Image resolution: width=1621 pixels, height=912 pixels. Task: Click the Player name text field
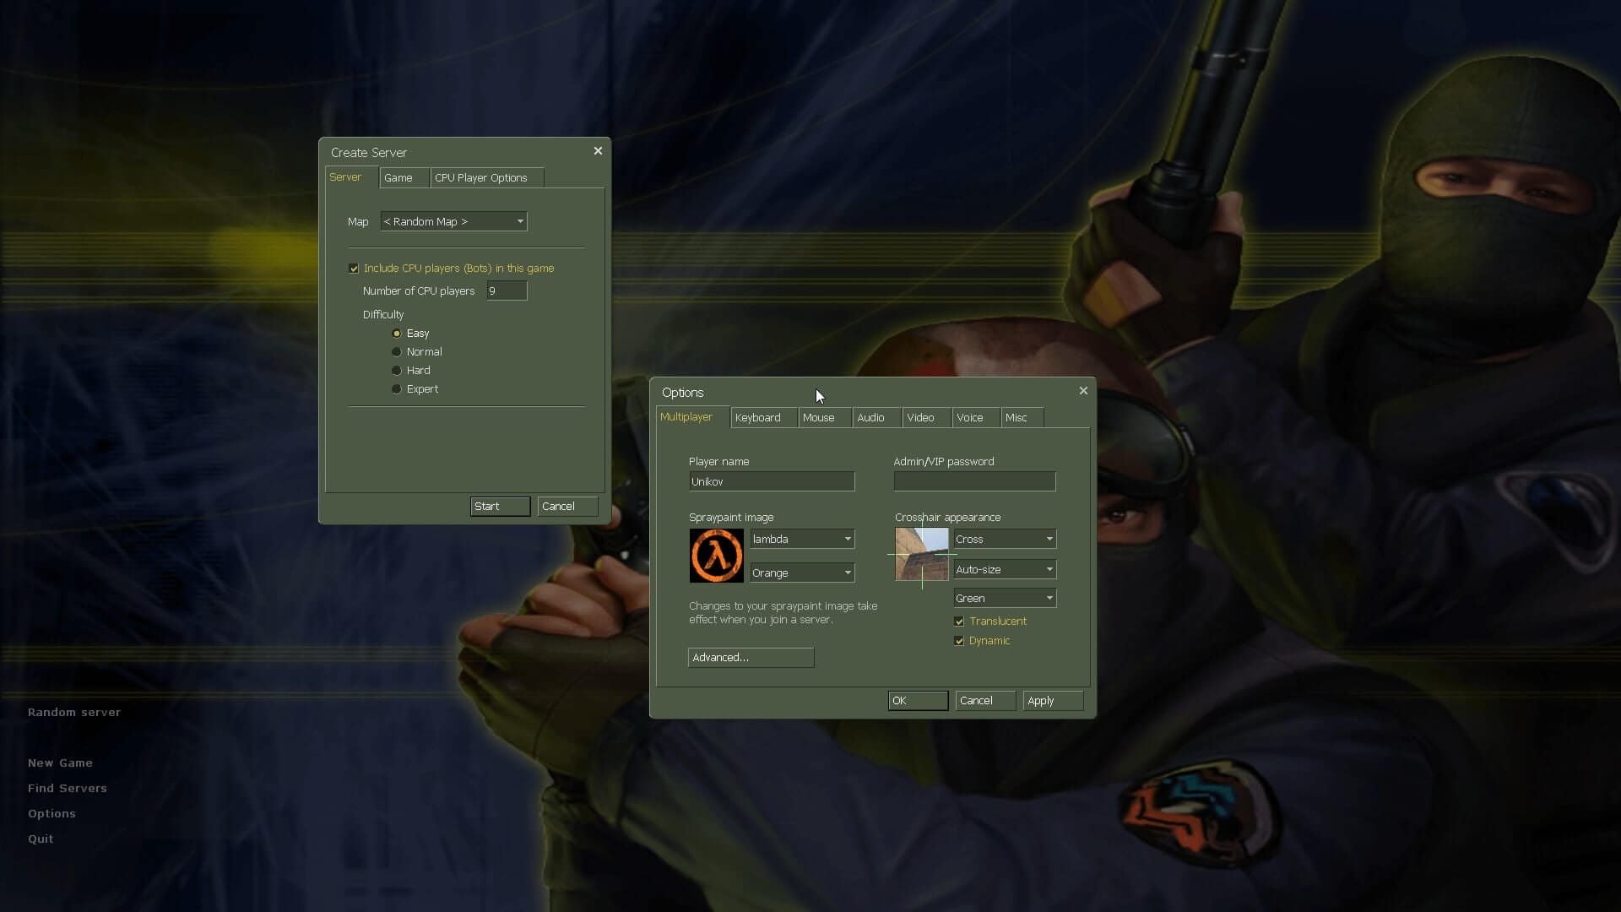pyautogui.click(x=772, y=481)
